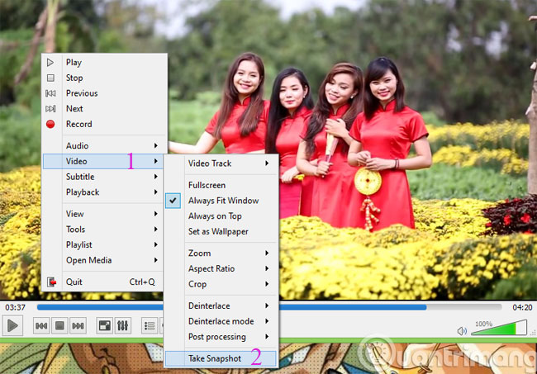
Task: Click the Next track icon in context menu
Action: pyautogui.click(x=50, y=108)
